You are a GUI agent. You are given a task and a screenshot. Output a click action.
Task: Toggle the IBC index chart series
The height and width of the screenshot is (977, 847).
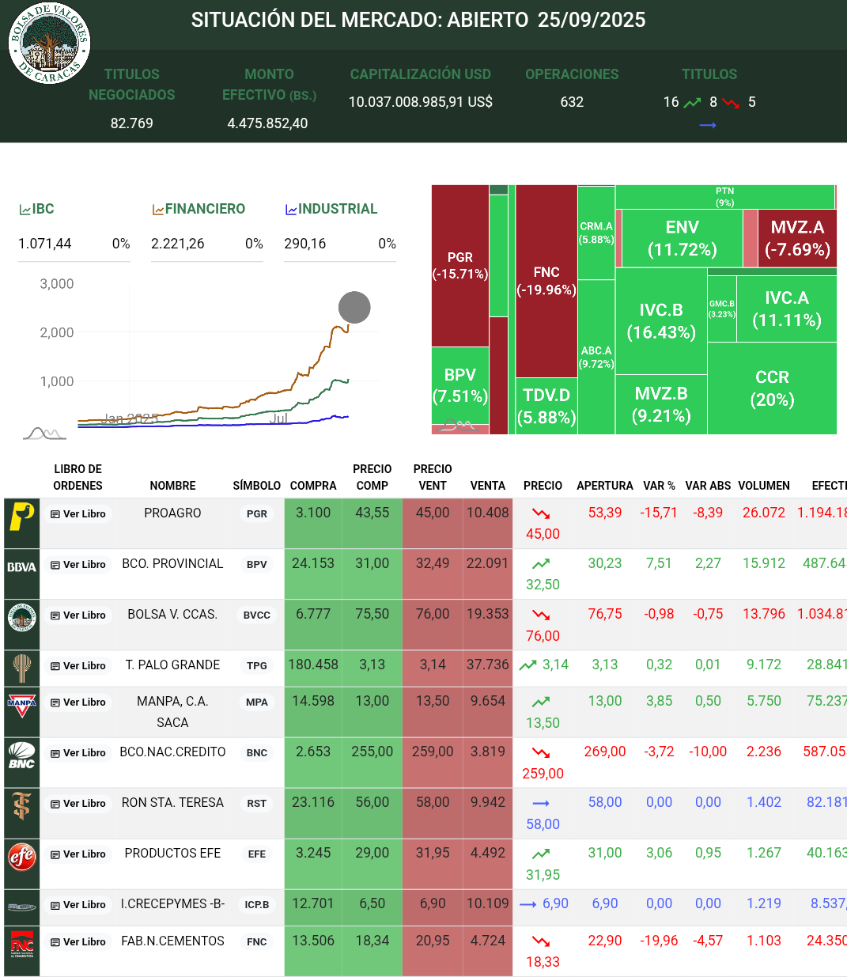(37, 209)
